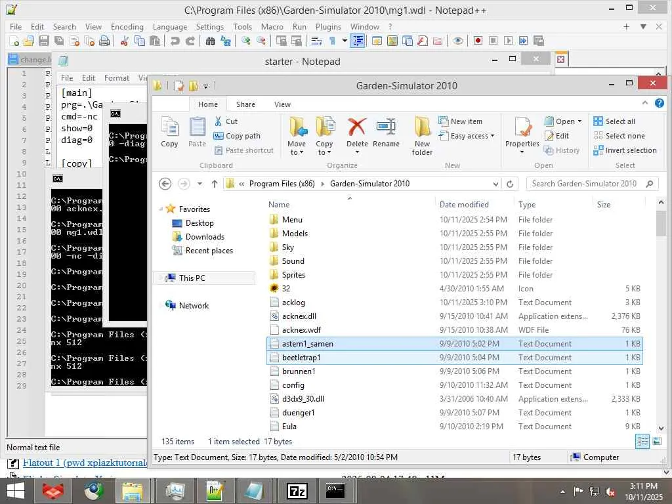This screenshot has height=504, width=672.
Task: Click 7-Zip icon on taskbar
Action: click(x=297, y=491)
